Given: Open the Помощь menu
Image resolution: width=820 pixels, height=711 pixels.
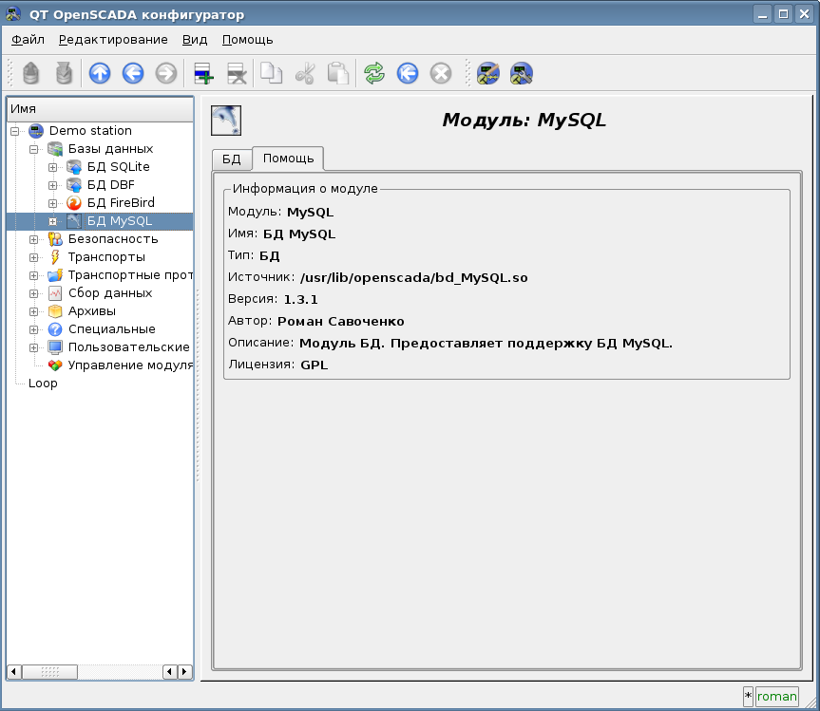Looking at the screenshot, I should [247, 40].
